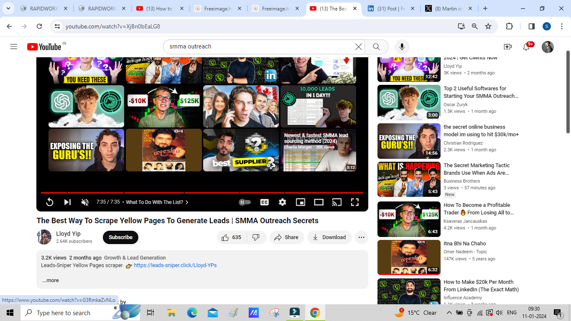571x321 pixels.
Task: Open Lloyd Yip channel name
Action: coord(68,234)
